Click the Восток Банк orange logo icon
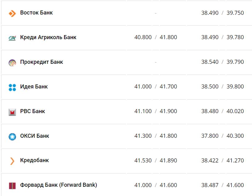Screen dimensions: 252x196 tap(12, 13)
